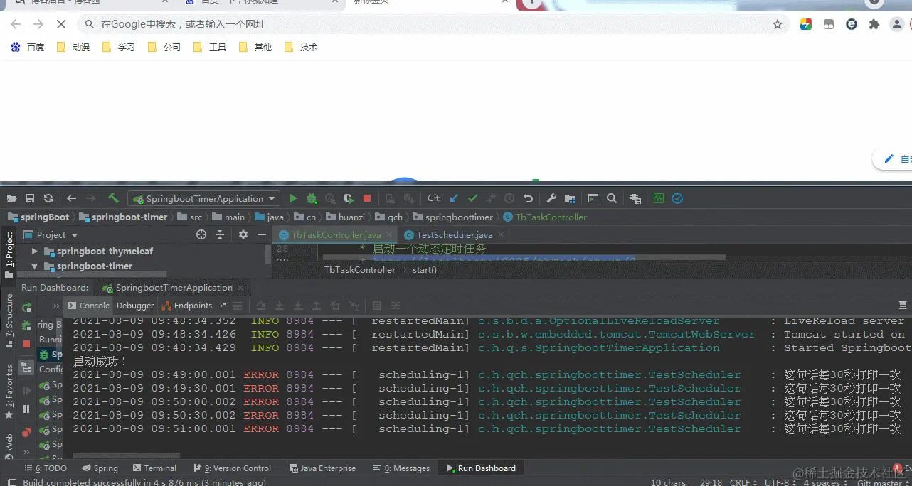Image resolution: width=912 pixels, height=486 pixels.
Task: Open the Console tab
Action: 88,306
